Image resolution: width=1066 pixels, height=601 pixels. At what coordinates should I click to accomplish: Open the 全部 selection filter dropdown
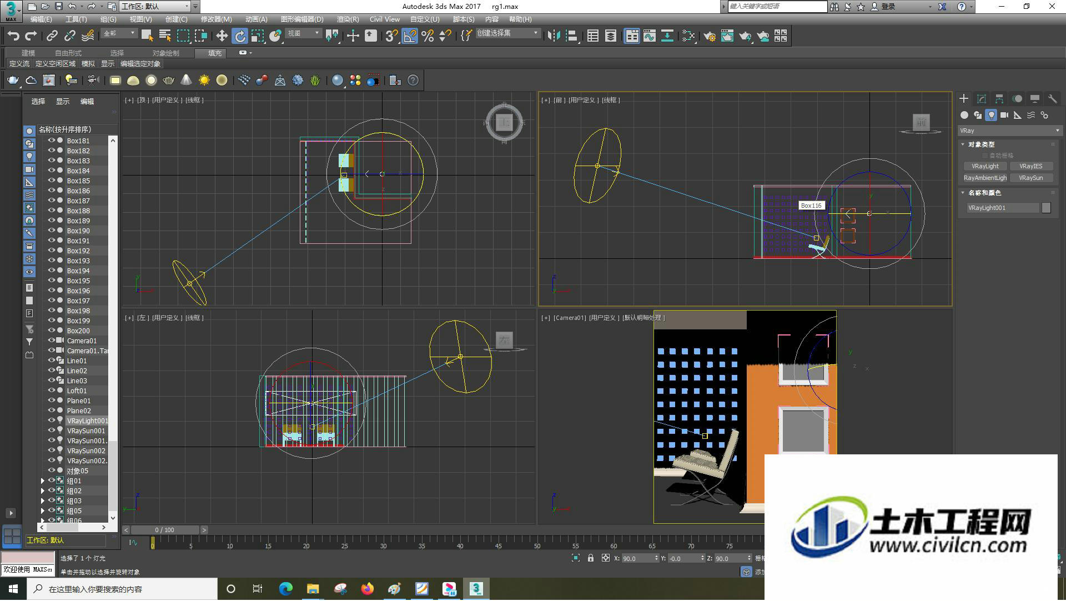[119, 34]
